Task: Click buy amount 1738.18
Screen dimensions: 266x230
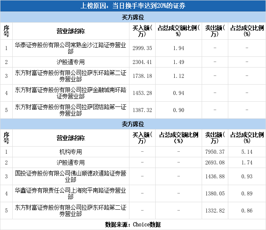Action: (142, 76)
